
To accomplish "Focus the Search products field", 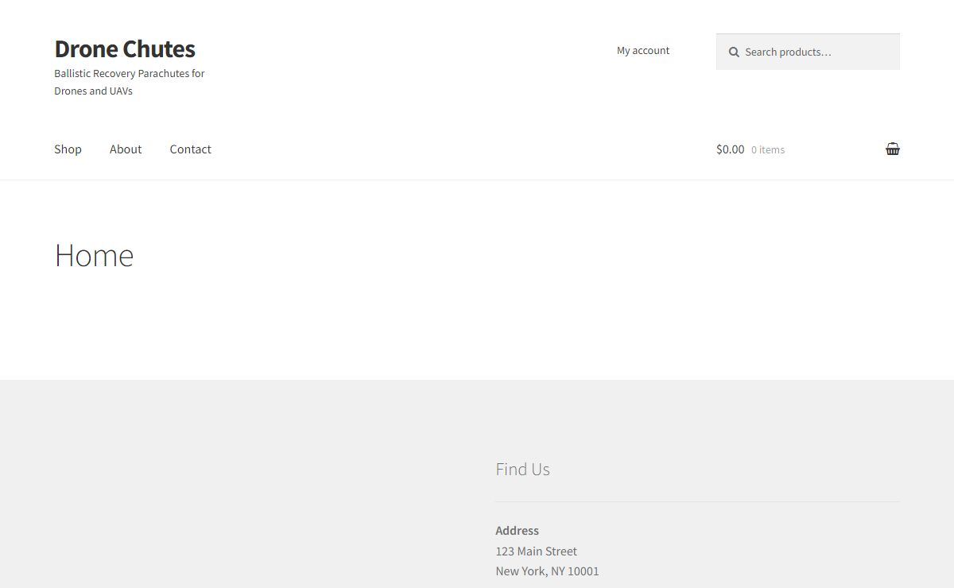I will coord(808,52).
